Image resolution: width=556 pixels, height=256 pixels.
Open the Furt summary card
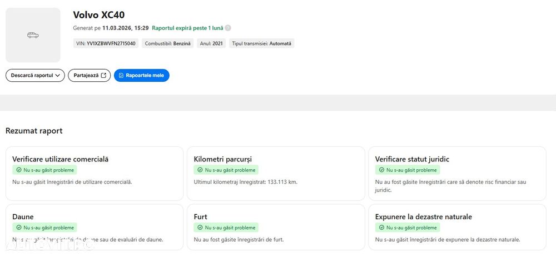click(x=276, y=227)
